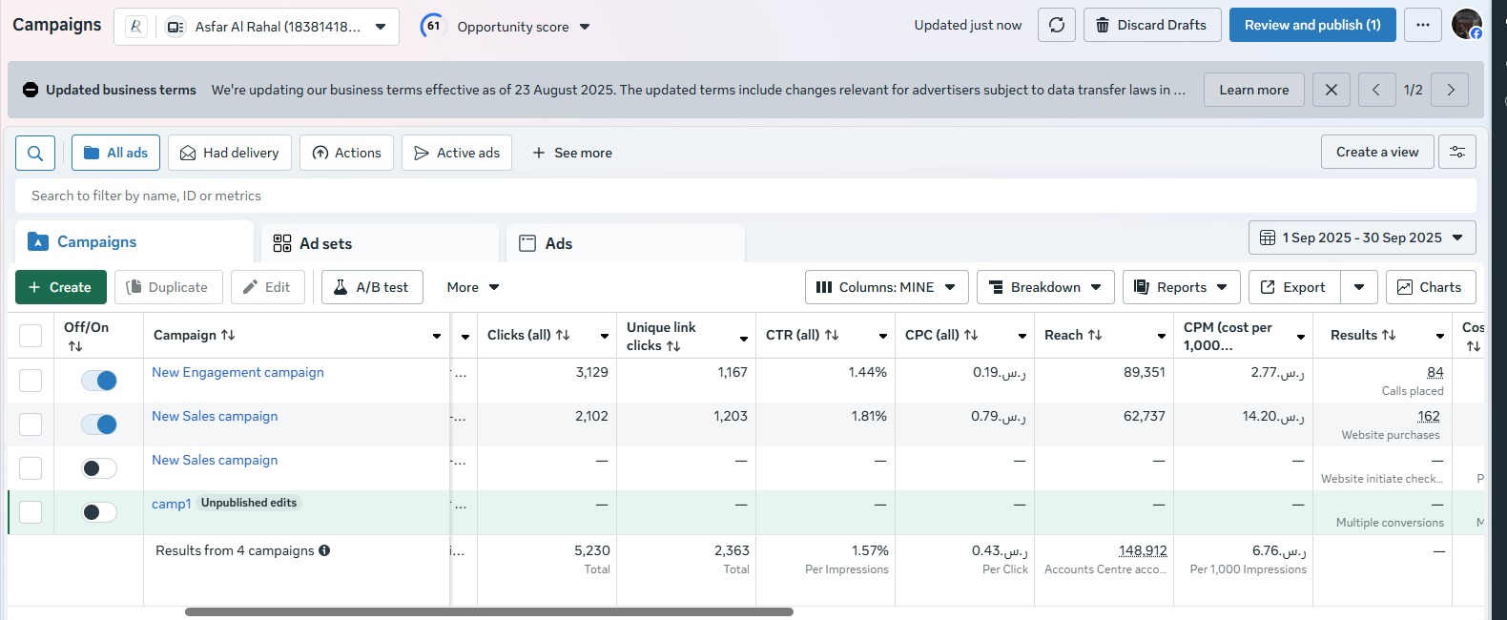Open the profile avatar menu
The image size is (1507, 620).
coord(1467,24)
